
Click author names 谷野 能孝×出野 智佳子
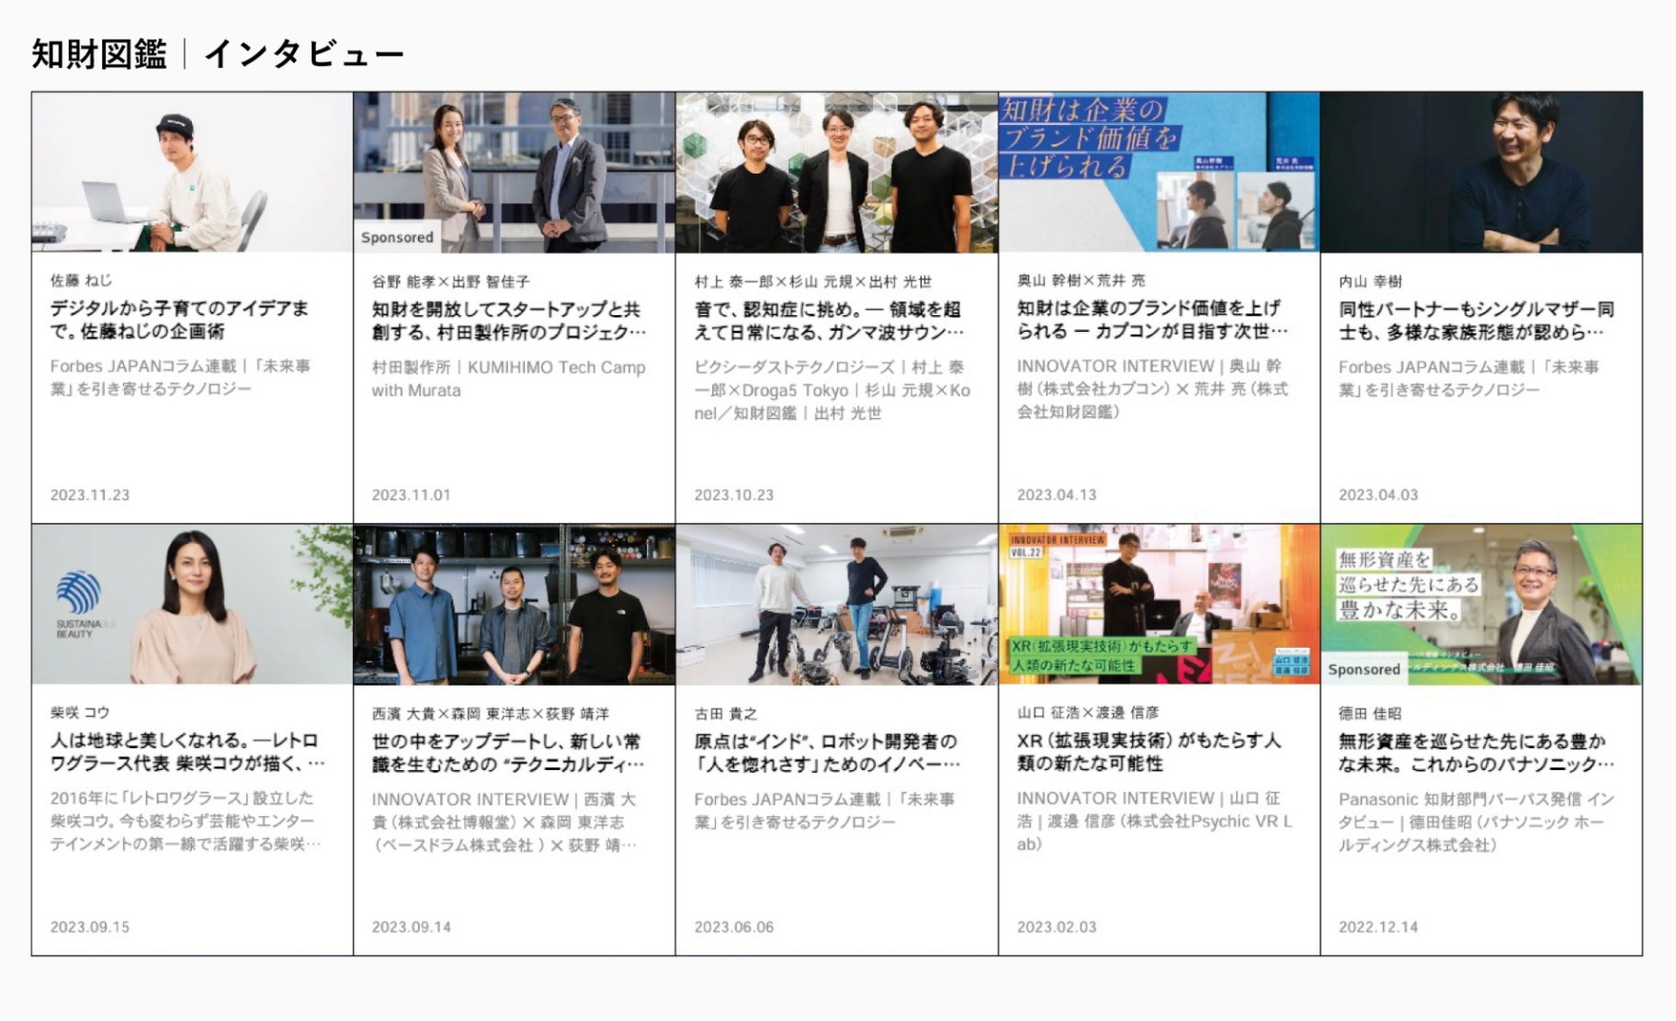pyautogui.click(x=451, y=281)
